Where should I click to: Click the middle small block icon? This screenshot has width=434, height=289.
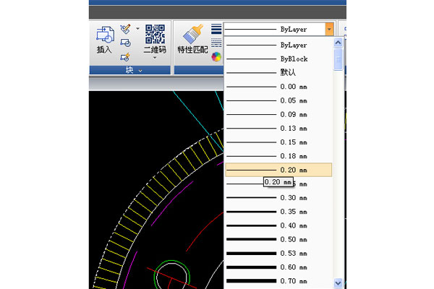125,43
